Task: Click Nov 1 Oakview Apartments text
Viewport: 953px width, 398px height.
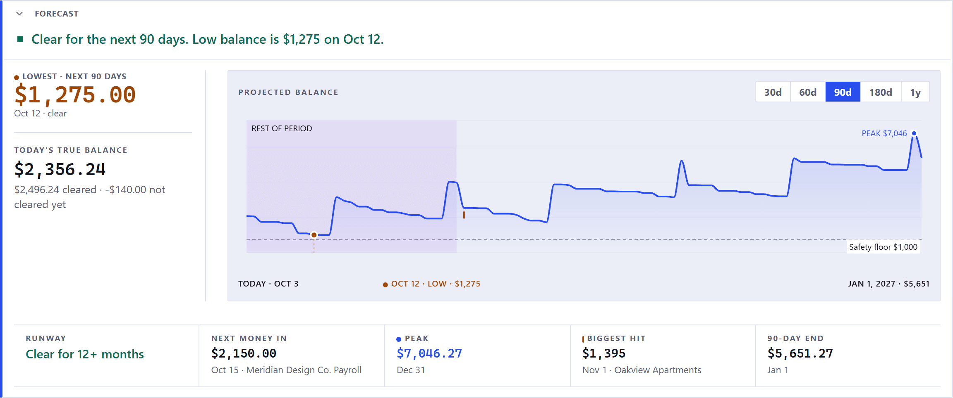Action: (642, 370)
